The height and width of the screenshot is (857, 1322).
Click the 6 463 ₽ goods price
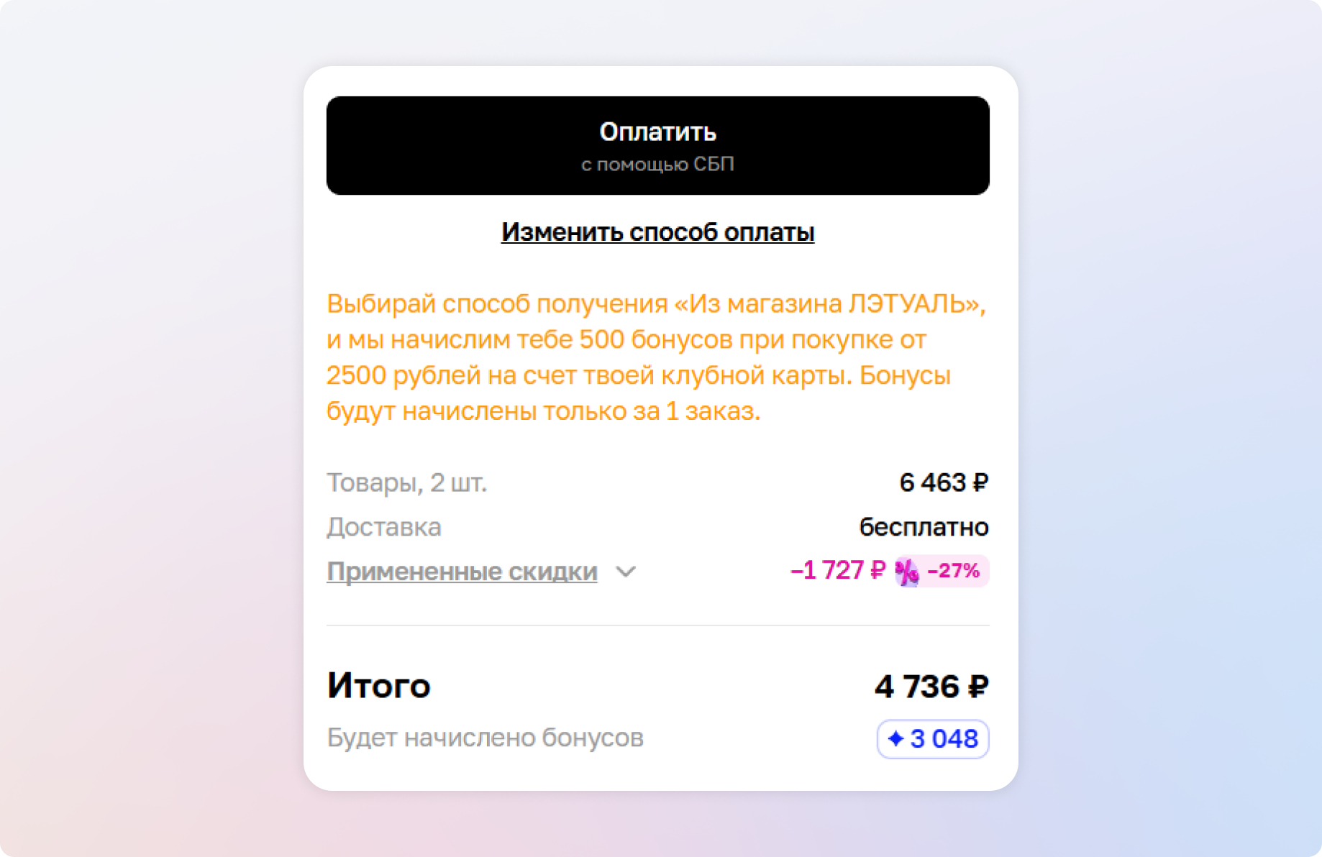[x=943, y=482]
